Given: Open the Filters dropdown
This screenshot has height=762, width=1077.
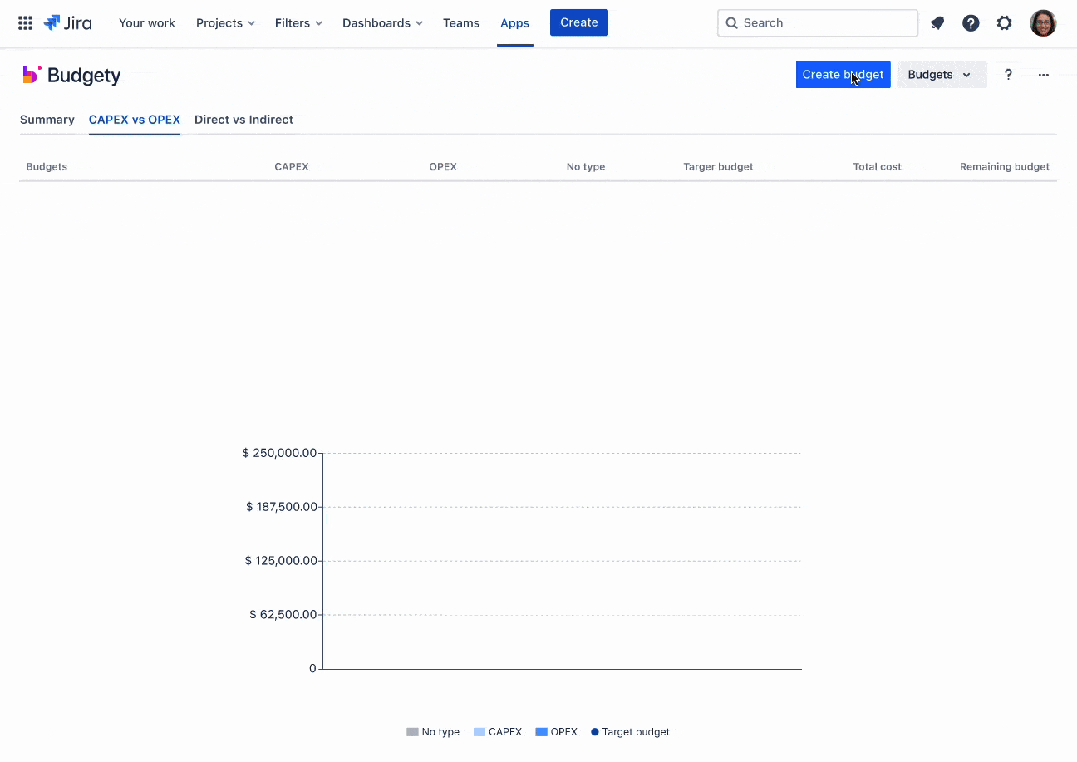Looking at the screenshot, I should tap(298, 23).
